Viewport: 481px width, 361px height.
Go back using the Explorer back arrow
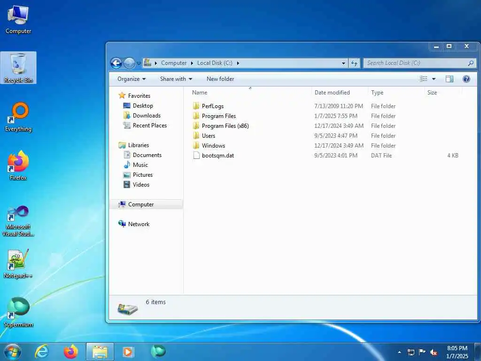(116, 63)
